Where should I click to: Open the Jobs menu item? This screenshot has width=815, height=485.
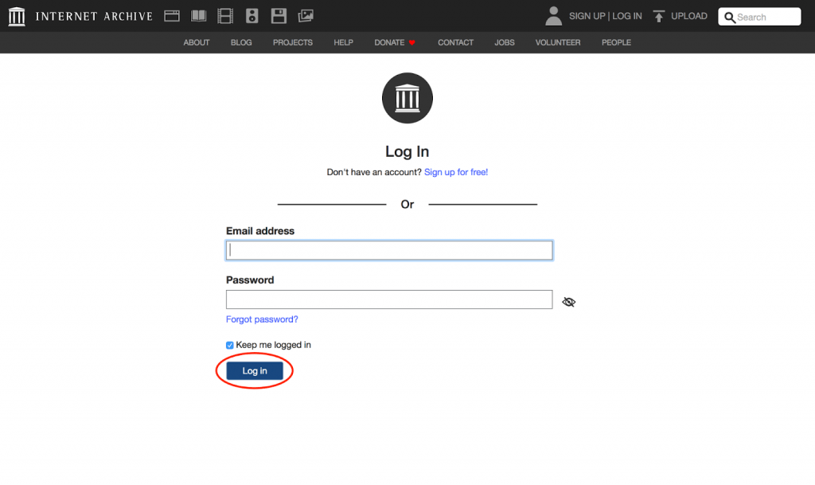[x=504, y=43]
